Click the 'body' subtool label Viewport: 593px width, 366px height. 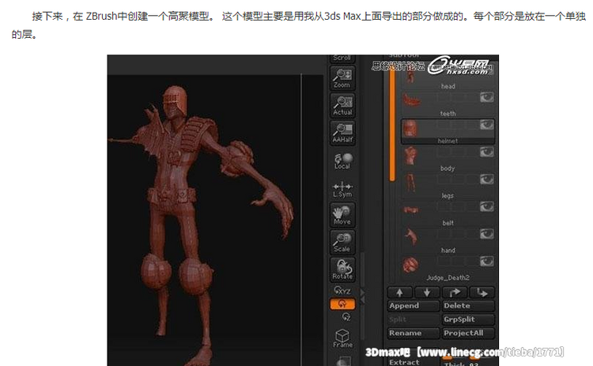(448, 168)
